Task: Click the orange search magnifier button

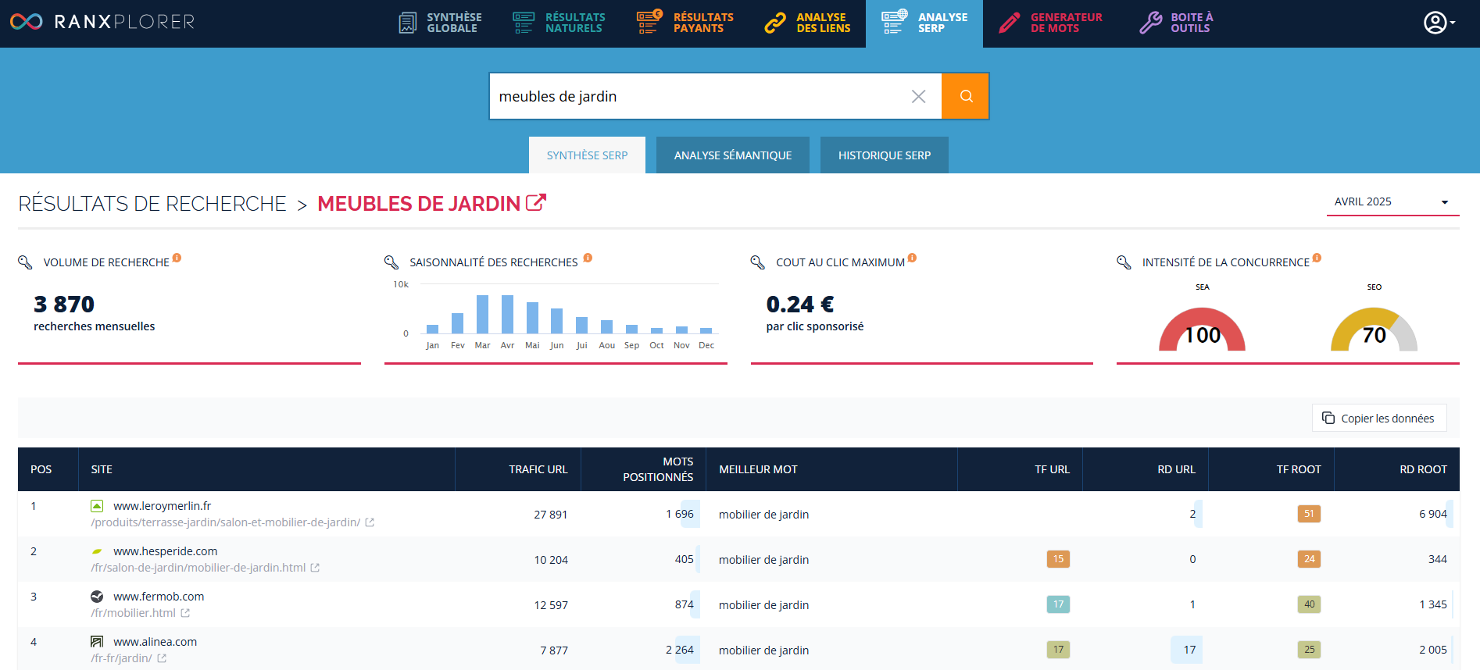Action: tap(966, 96)
